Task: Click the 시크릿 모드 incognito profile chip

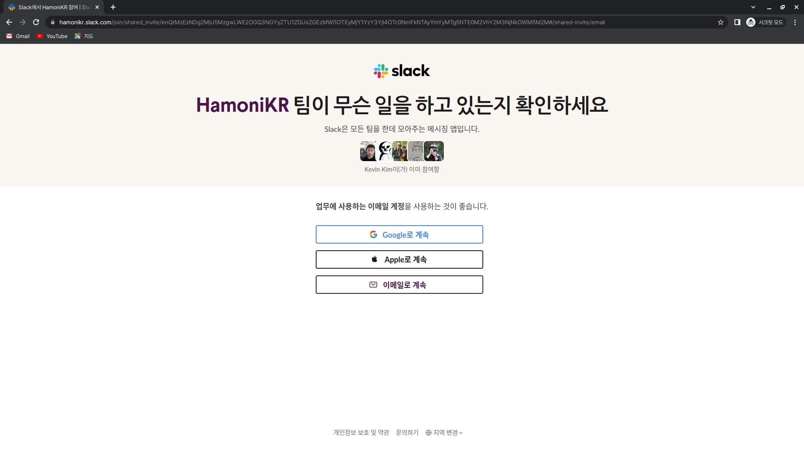Action: (766, 22)
